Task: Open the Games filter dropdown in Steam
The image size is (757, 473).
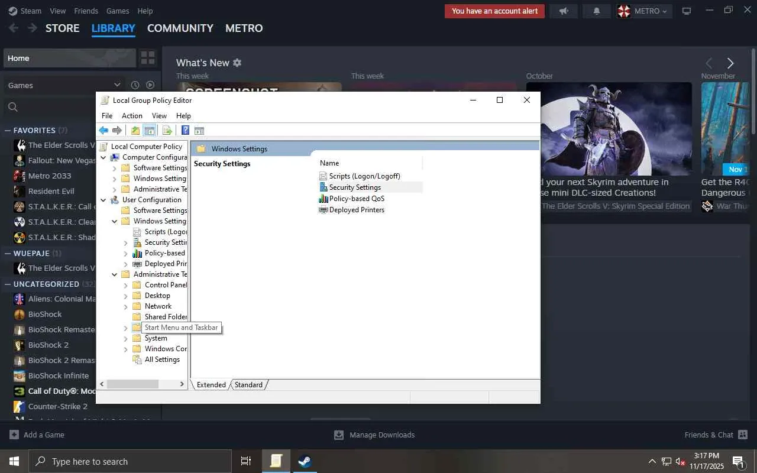Action: coord(64,85)
